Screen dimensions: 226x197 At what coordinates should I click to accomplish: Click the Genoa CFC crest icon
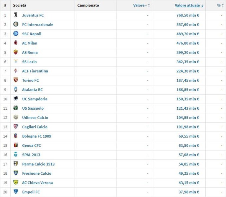click(x=16, y=145)
